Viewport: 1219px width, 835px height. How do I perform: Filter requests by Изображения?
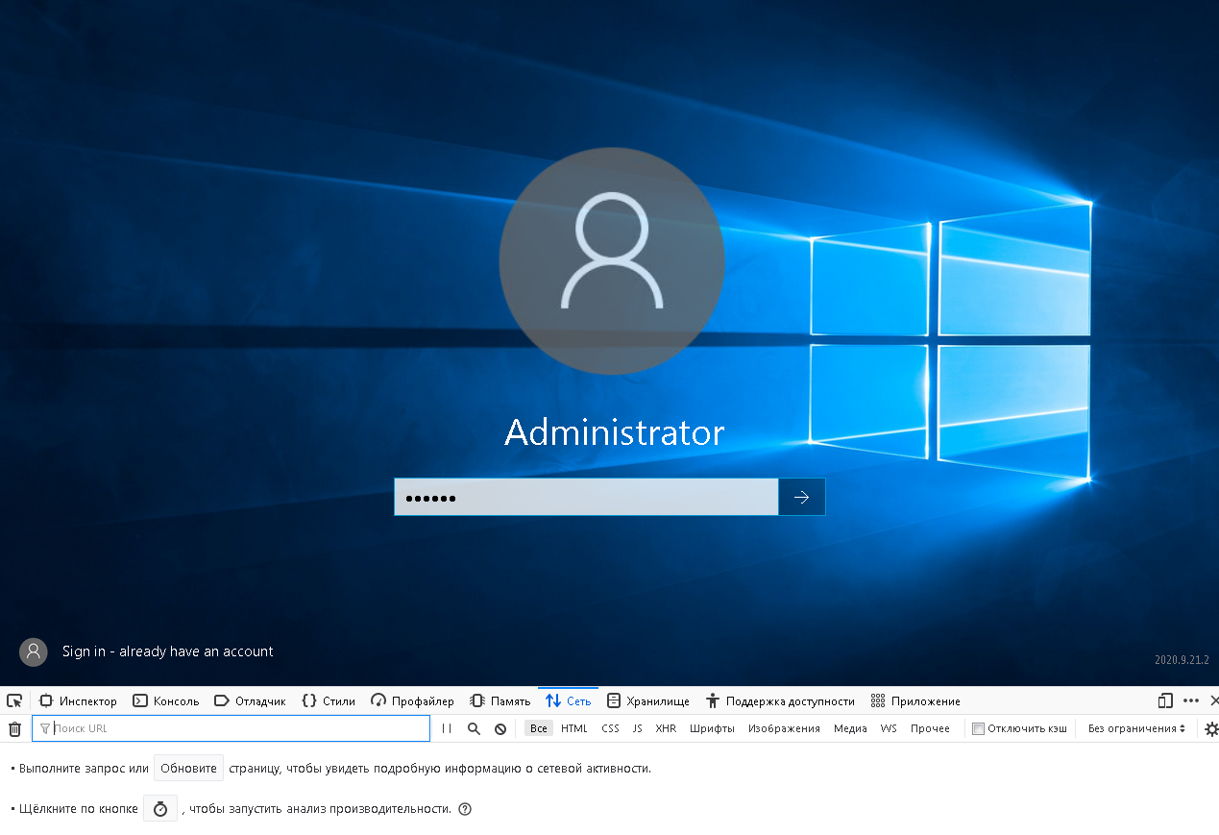coord(784,728)
